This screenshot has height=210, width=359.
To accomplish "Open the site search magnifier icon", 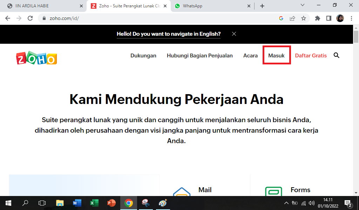I will (x=336, y=55).
